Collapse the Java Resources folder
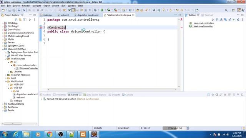 (6, 59)
